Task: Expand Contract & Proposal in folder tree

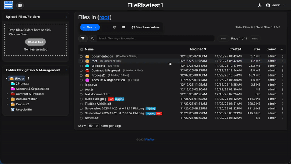Action: click(7, 94)
